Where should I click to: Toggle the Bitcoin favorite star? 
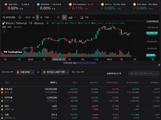(2, 93)
